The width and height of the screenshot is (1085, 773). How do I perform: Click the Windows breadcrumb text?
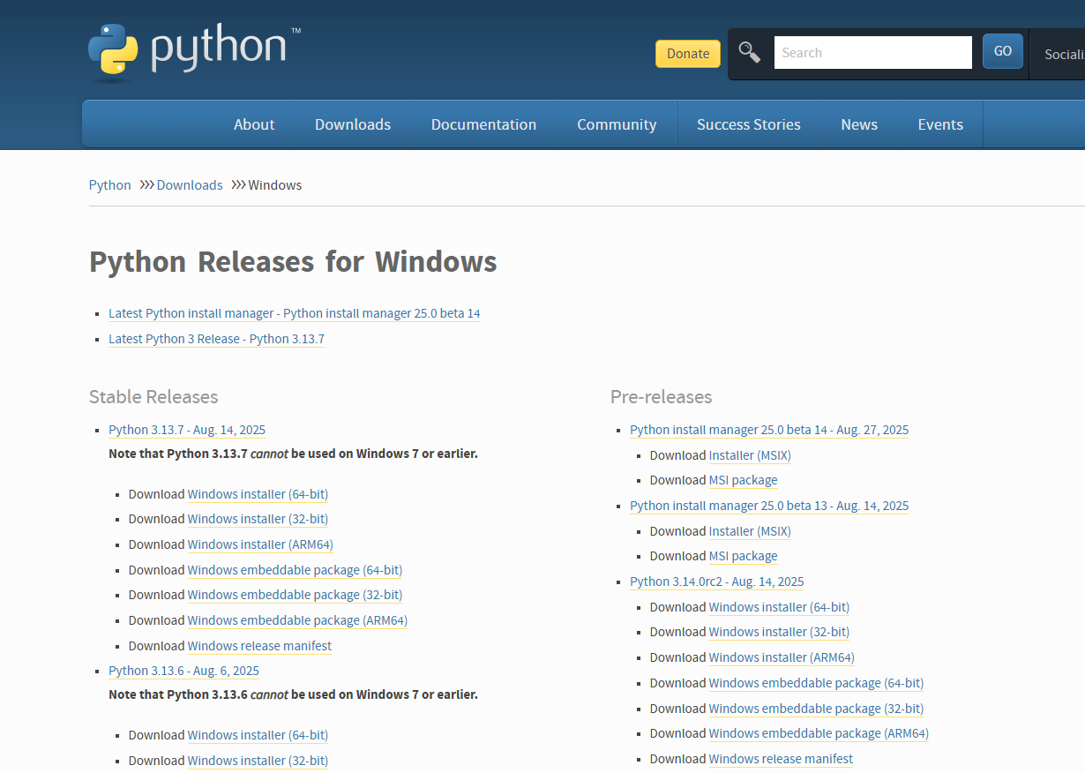point(275,184)
